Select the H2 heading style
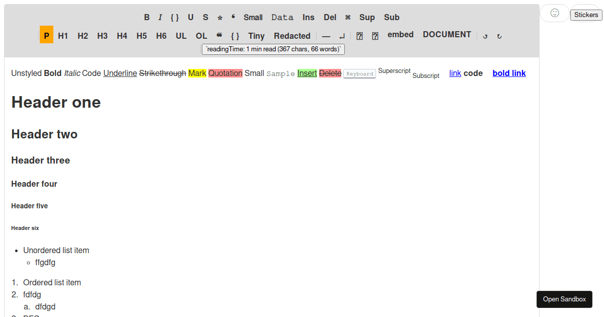This screenshot has width=604, height=317. 83,36
